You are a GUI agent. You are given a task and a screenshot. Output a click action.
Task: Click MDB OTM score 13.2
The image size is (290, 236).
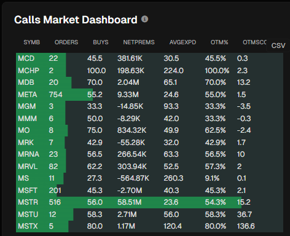click(x=243, y=82)
